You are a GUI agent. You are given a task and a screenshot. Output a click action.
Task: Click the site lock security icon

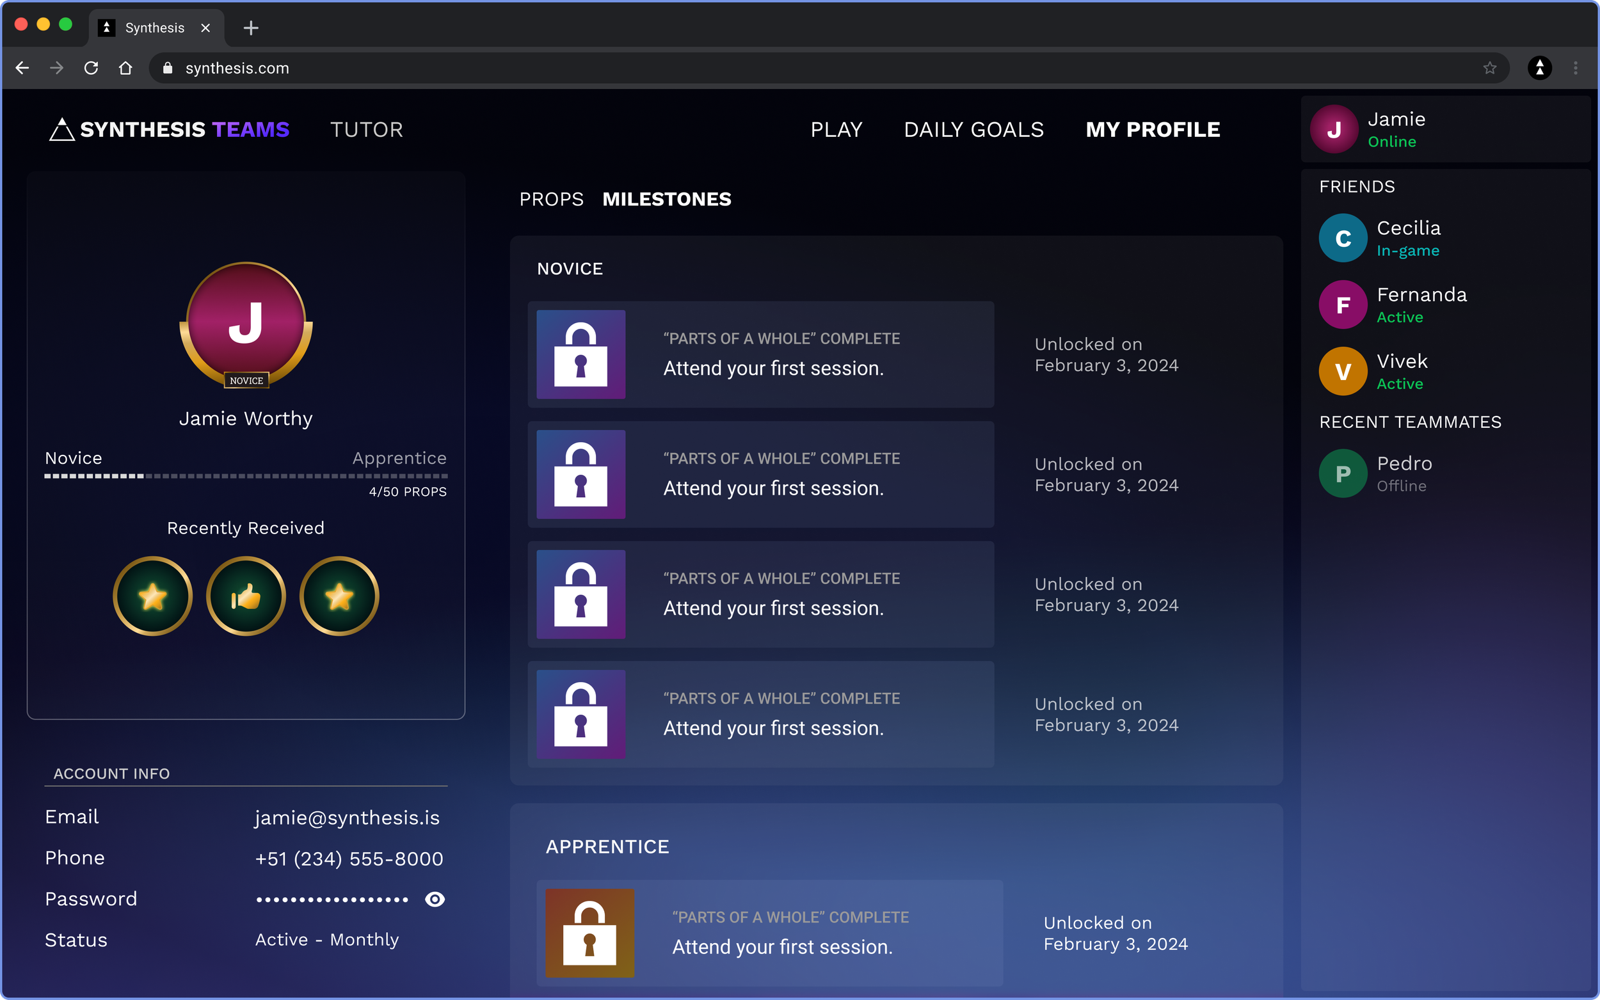[168, 68]
